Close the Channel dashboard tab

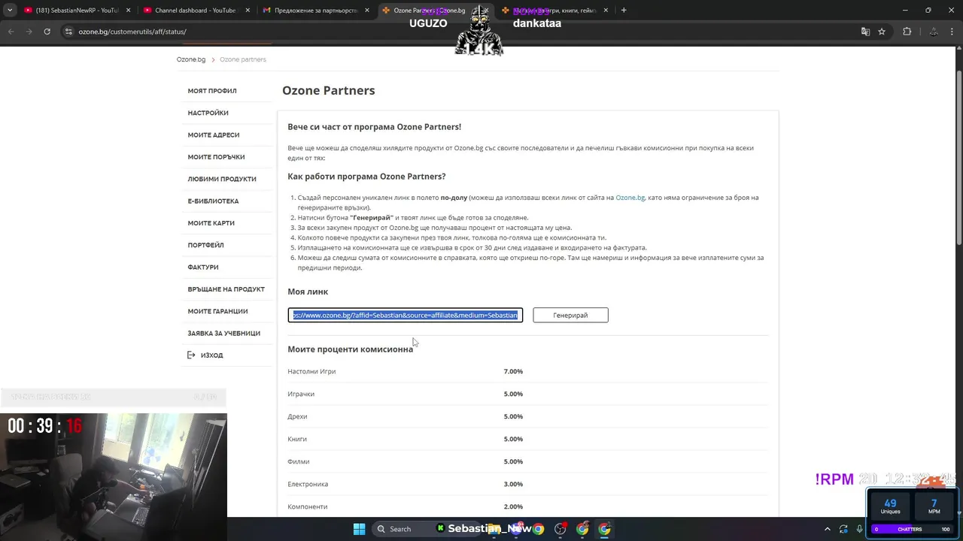(x=248, y=11)
